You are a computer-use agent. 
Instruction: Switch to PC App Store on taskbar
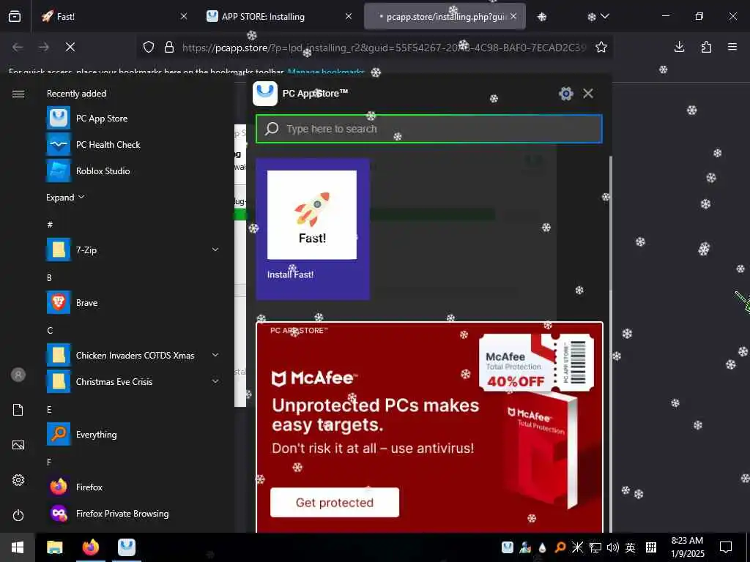pos(126,547)
